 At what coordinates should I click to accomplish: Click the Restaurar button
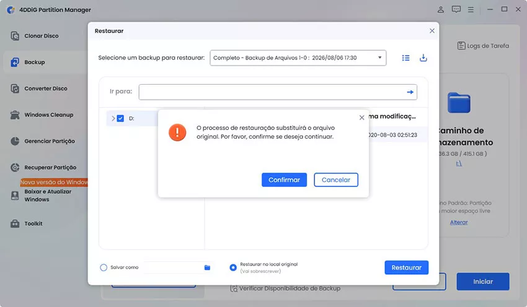coord(406,267)
